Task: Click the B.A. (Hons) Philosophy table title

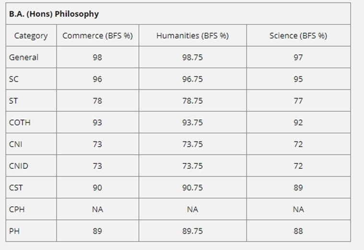Action: point(54,14)
